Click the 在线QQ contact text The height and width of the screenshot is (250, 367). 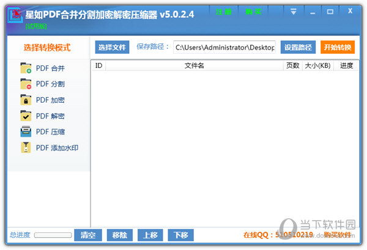[x=278, y=235]
